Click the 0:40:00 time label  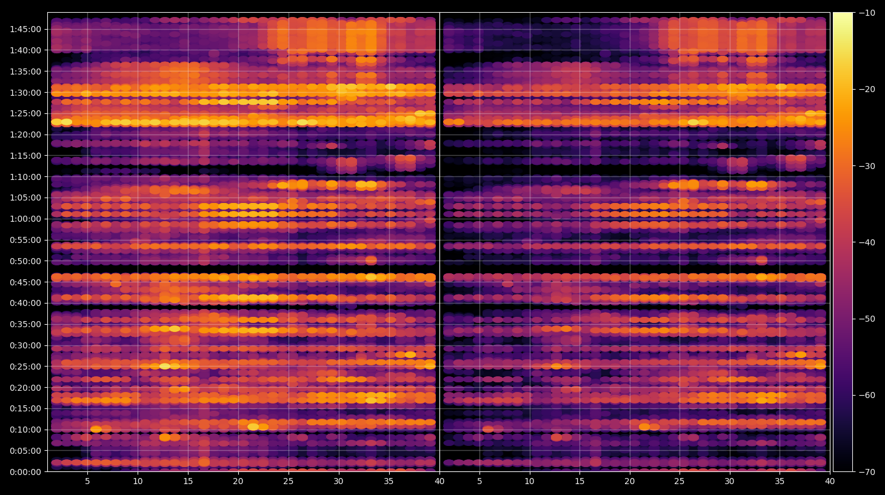point(25,303)
